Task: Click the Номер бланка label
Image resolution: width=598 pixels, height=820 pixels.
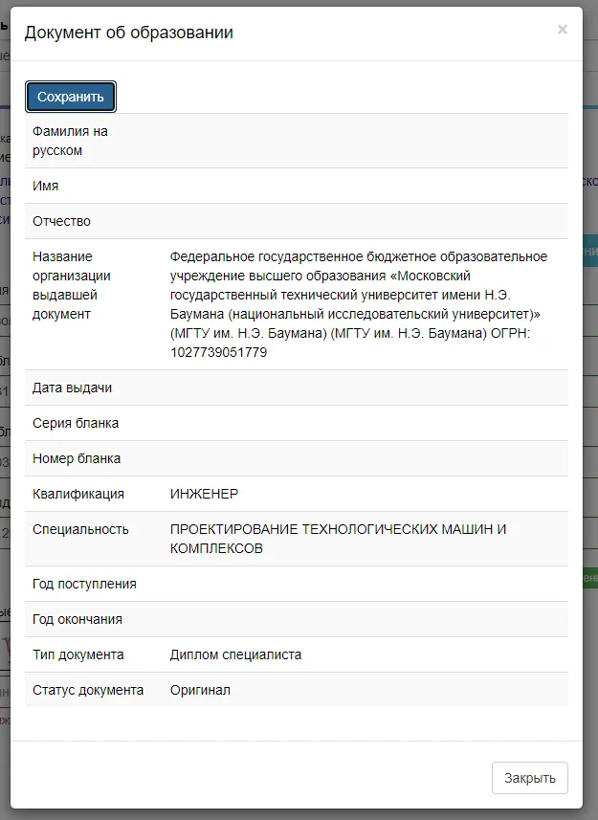Action: [x=77, y=458]
